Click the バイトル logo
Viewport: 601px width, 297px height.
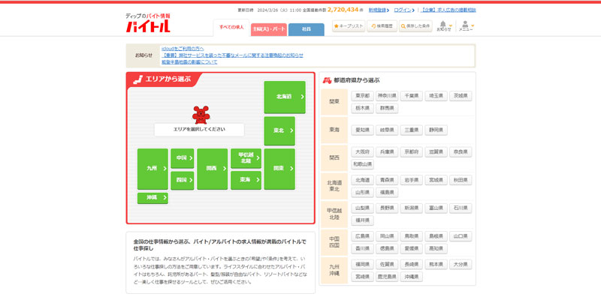(x=148, y=23)
